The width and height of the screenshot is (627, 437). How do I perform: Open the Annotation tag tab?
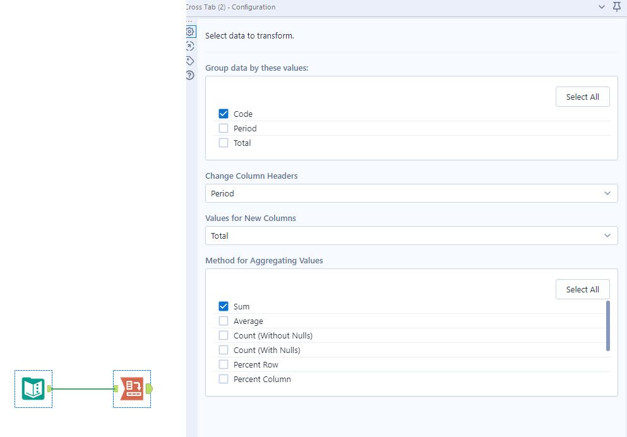[190, 61]
